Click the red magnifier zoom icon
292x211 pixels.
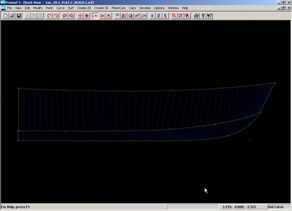tap(174, 16)
